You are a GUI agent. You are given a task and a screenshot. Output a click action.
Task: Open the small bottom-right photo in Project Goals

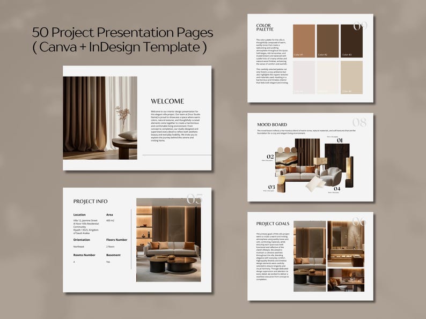[x=346, y=280]
